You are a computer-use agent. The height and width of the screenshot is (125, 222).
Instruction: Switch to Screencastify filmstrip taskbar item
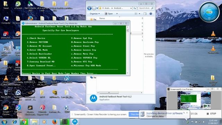pos(65,122)
